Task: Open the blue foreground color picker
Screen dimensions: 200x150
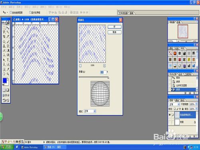Action: click(x=5, y=80)
